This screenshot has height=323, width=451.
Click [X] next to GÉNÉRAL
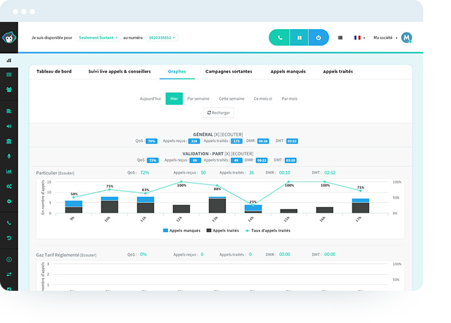coord(216,134)
